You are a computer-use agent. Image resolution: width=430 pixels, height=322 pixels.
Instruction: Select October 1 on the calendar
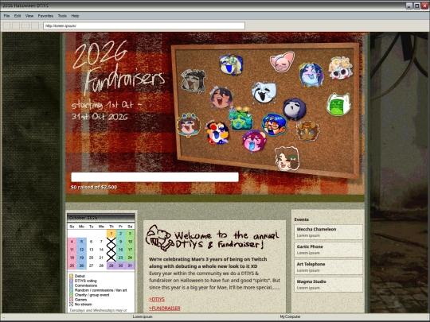[x=111, y=233]
